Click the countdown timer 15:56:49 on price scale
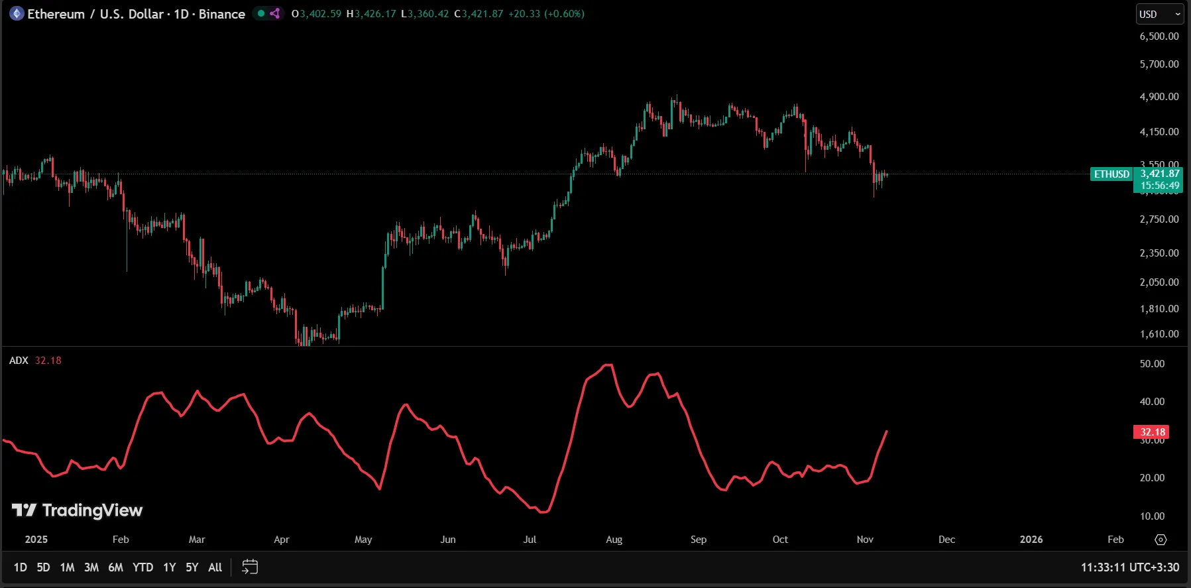1191x588 pixels. (x=1159, y=186)
